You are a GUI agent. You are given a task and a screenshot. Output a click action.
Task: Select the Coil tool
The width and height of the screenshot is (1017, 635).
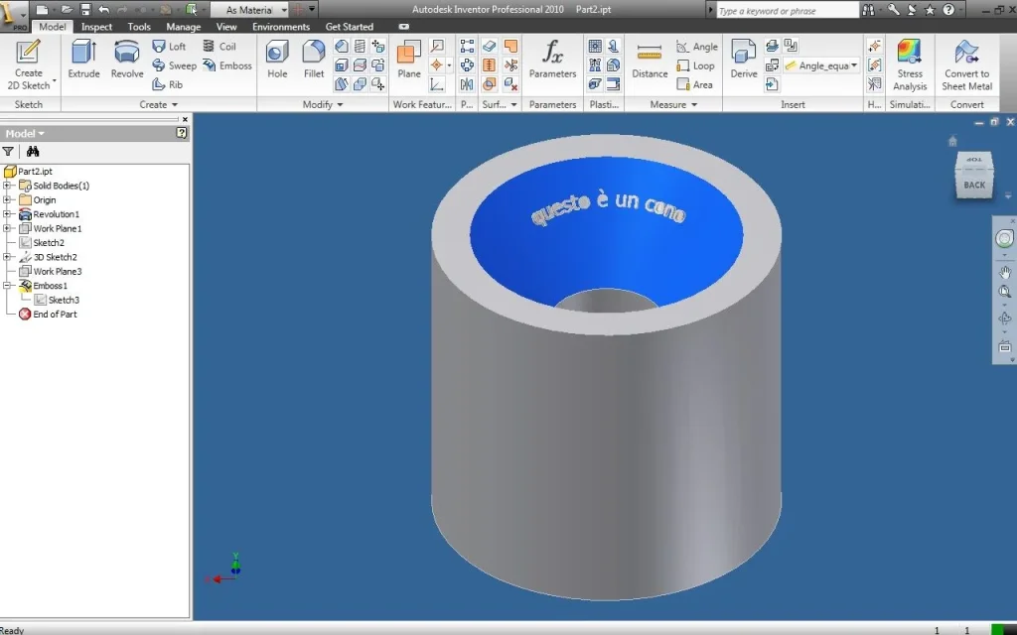219,47
